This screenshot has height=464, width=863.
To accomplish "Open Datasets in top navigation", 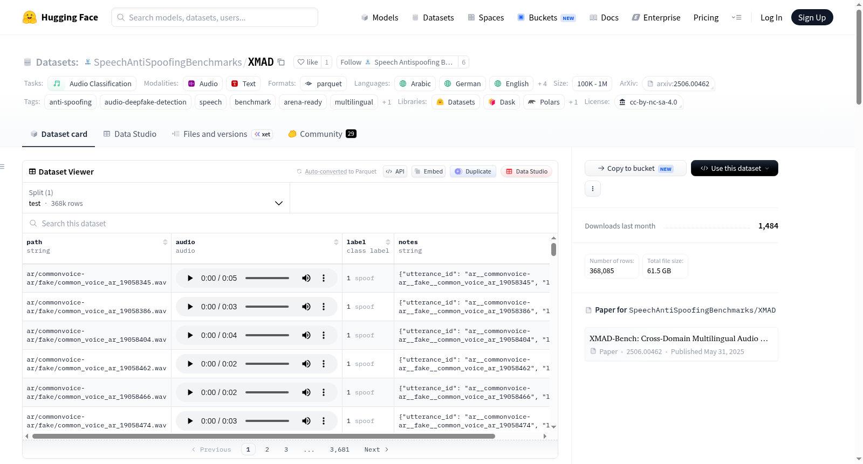I will pos(433,17).
